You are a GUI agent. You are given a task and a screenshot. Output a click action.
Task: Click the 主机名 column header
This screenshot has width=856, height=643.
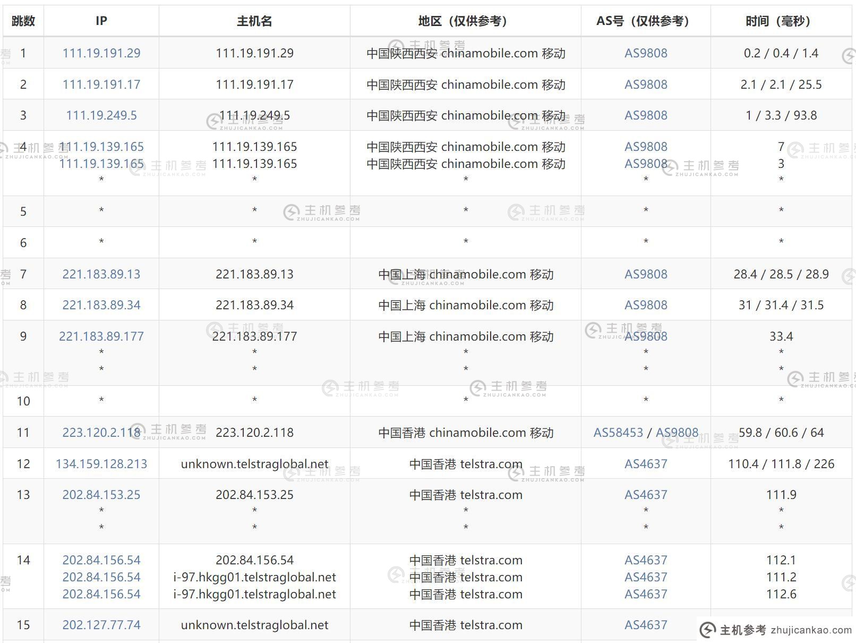pos(254,21)
